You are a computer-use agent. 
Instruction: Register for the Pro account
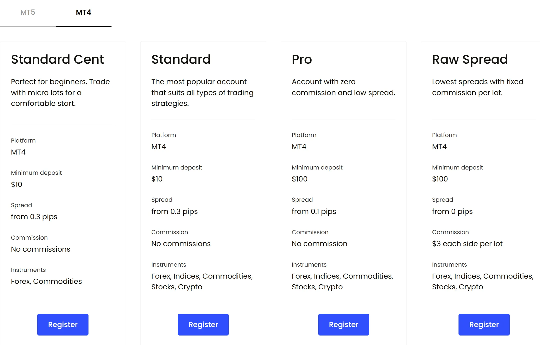click(343, 325)
